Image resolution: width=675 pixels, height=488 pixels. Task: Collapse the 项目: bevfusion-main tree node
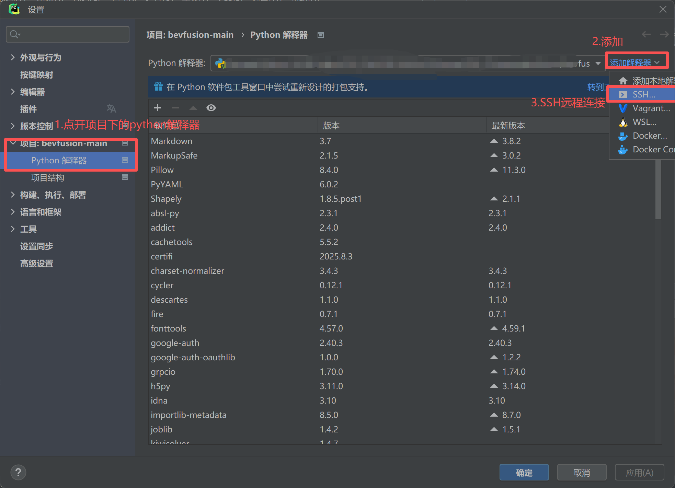click(x=13, y=143)
